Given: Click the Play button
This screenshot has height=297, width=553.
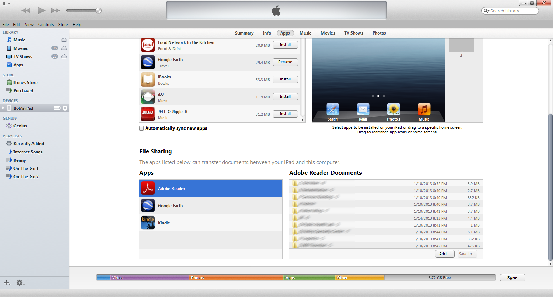Looking at the screenshot, I should [x=41, y=10].
